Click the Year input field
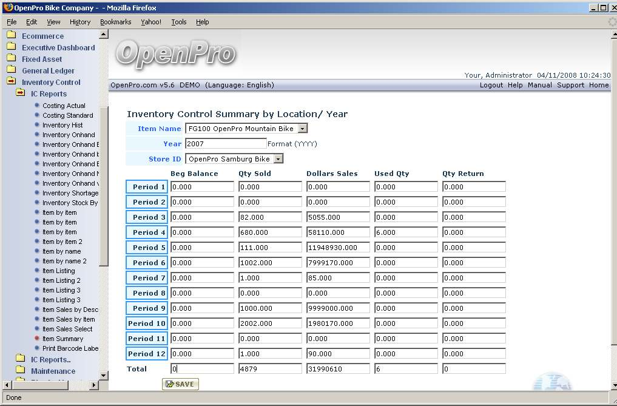 point(225,144)
